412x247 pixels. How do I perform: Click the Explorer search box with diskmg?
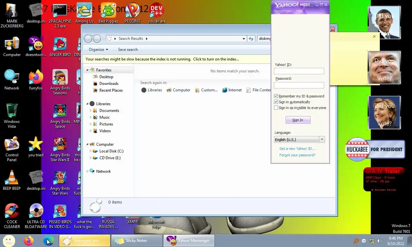click(x=264, y=39)
